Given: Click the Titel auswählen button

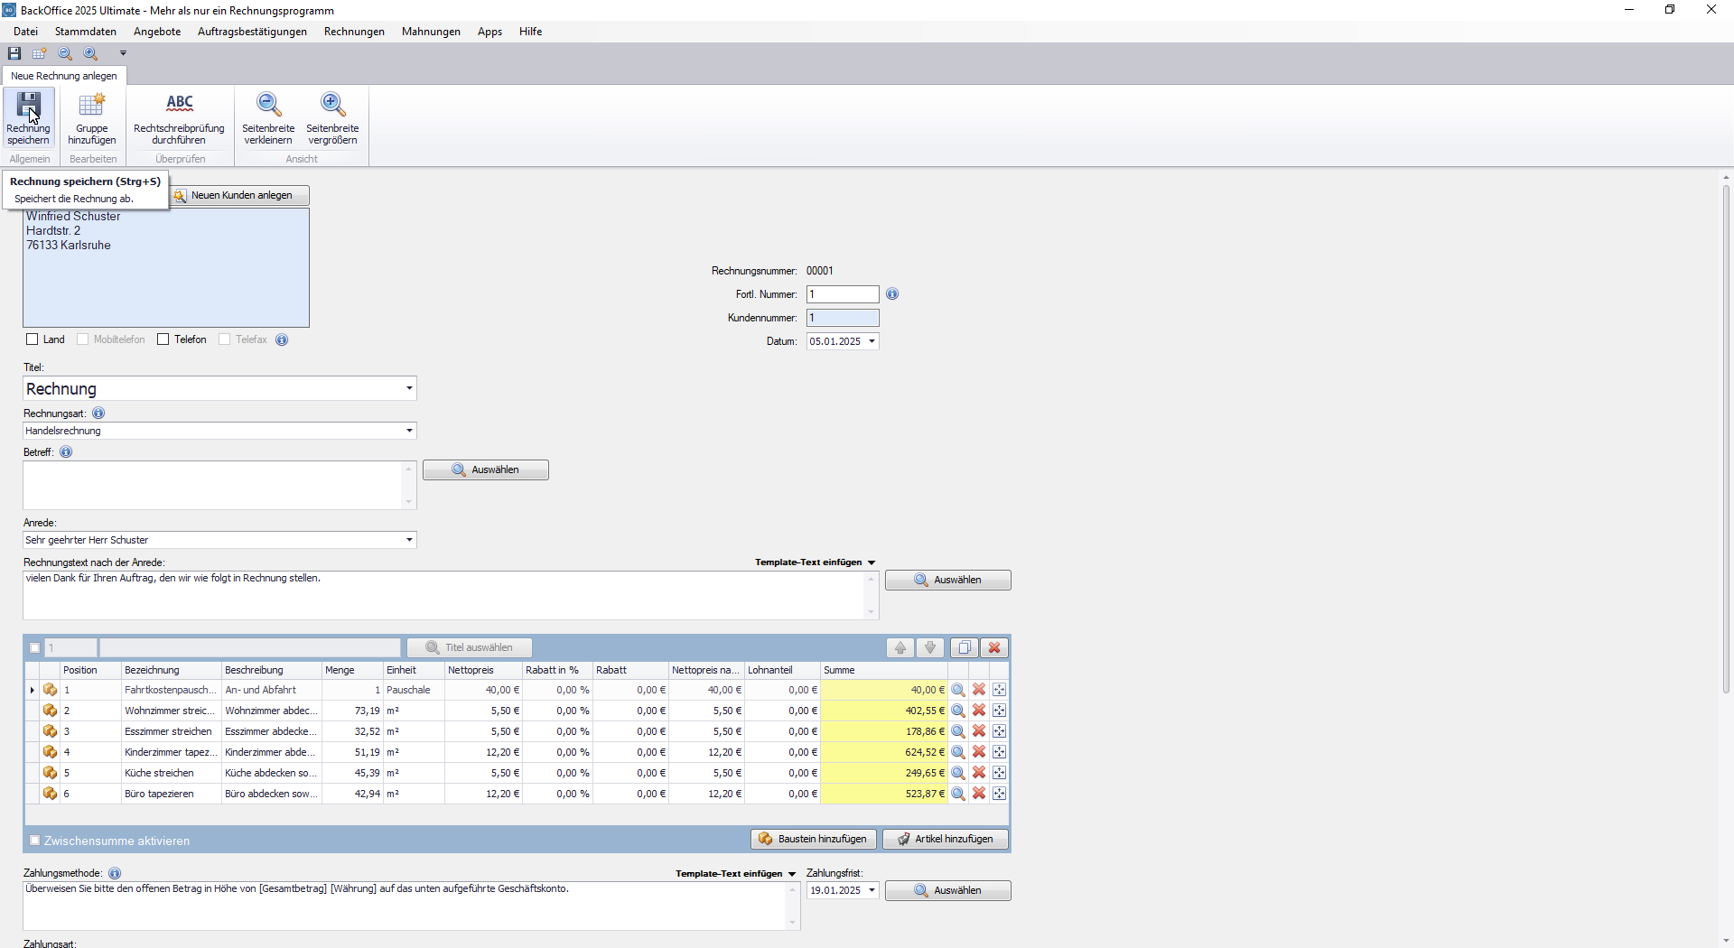Looking at the screenshot, I should (x=470, y=647).
